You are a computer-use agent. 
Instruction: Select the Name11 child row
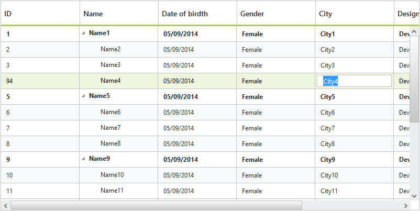(112, 191)
